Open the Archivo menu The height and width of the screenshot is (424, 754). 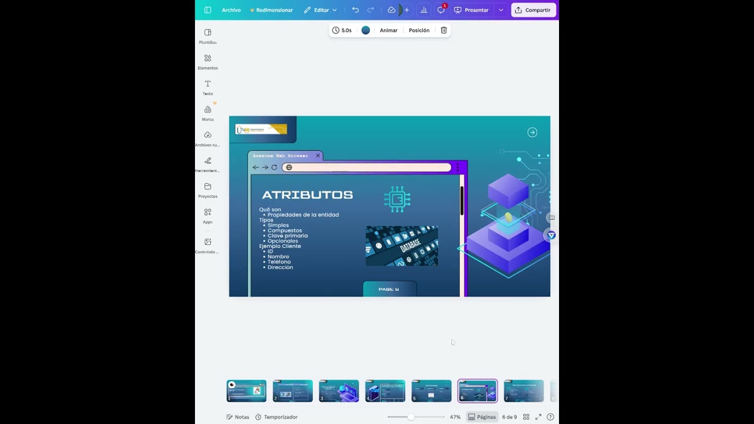click(x=231, y=10)
